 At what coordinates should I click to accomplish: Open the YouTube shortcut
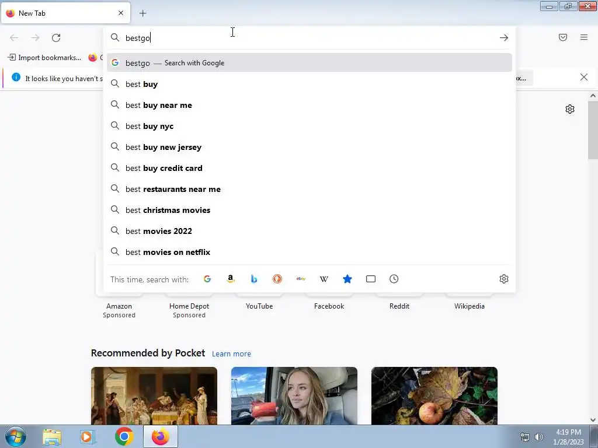point(259,306)
